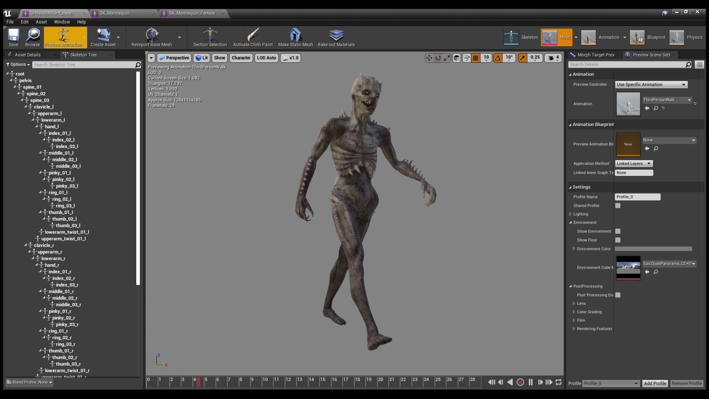Image resolution: width=709 pixels, height=399 pixels.
Task: Select the rotate gizmo mode in the viewport
Action: click(x=438, y=58)
